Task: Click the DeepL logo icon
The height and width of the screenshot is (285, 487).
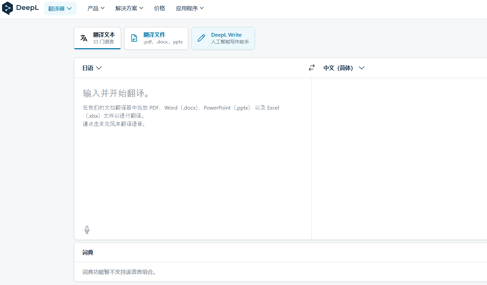Action: click(x=7, y=8)
